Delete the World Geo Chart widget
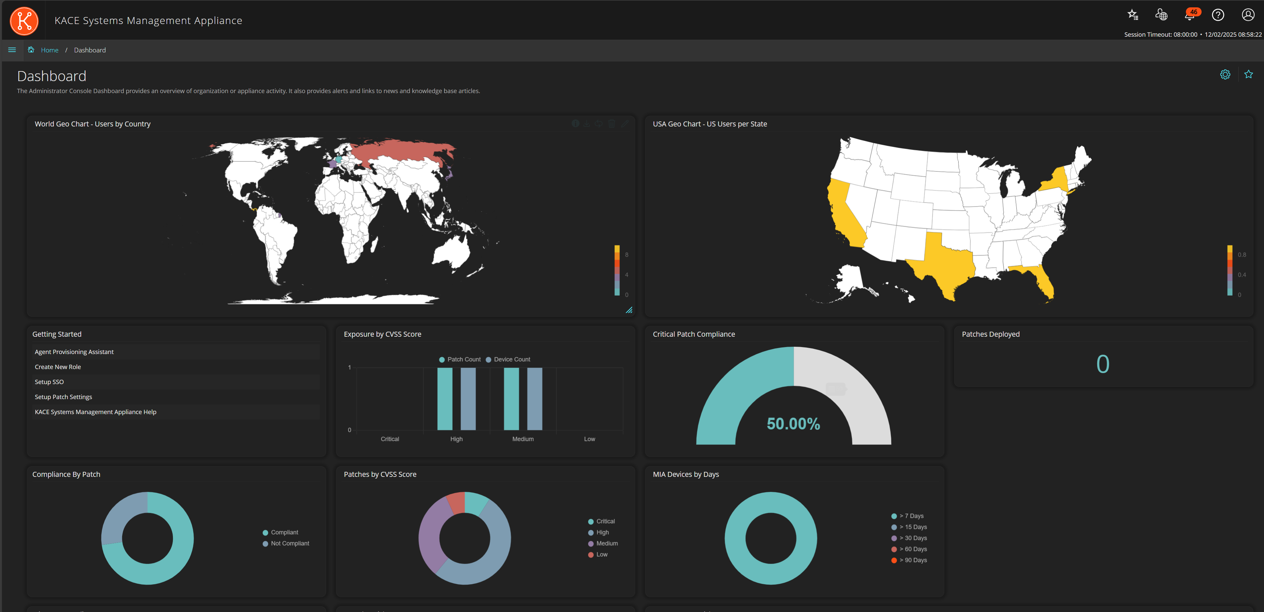Image resolution: width=1264 pixels, height=612 pixels. 611,123
